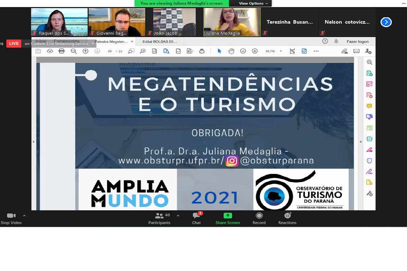Open View Options dropdown
Image resolution: width=407 pixels, height=271 pixels.
pos(253,4)
